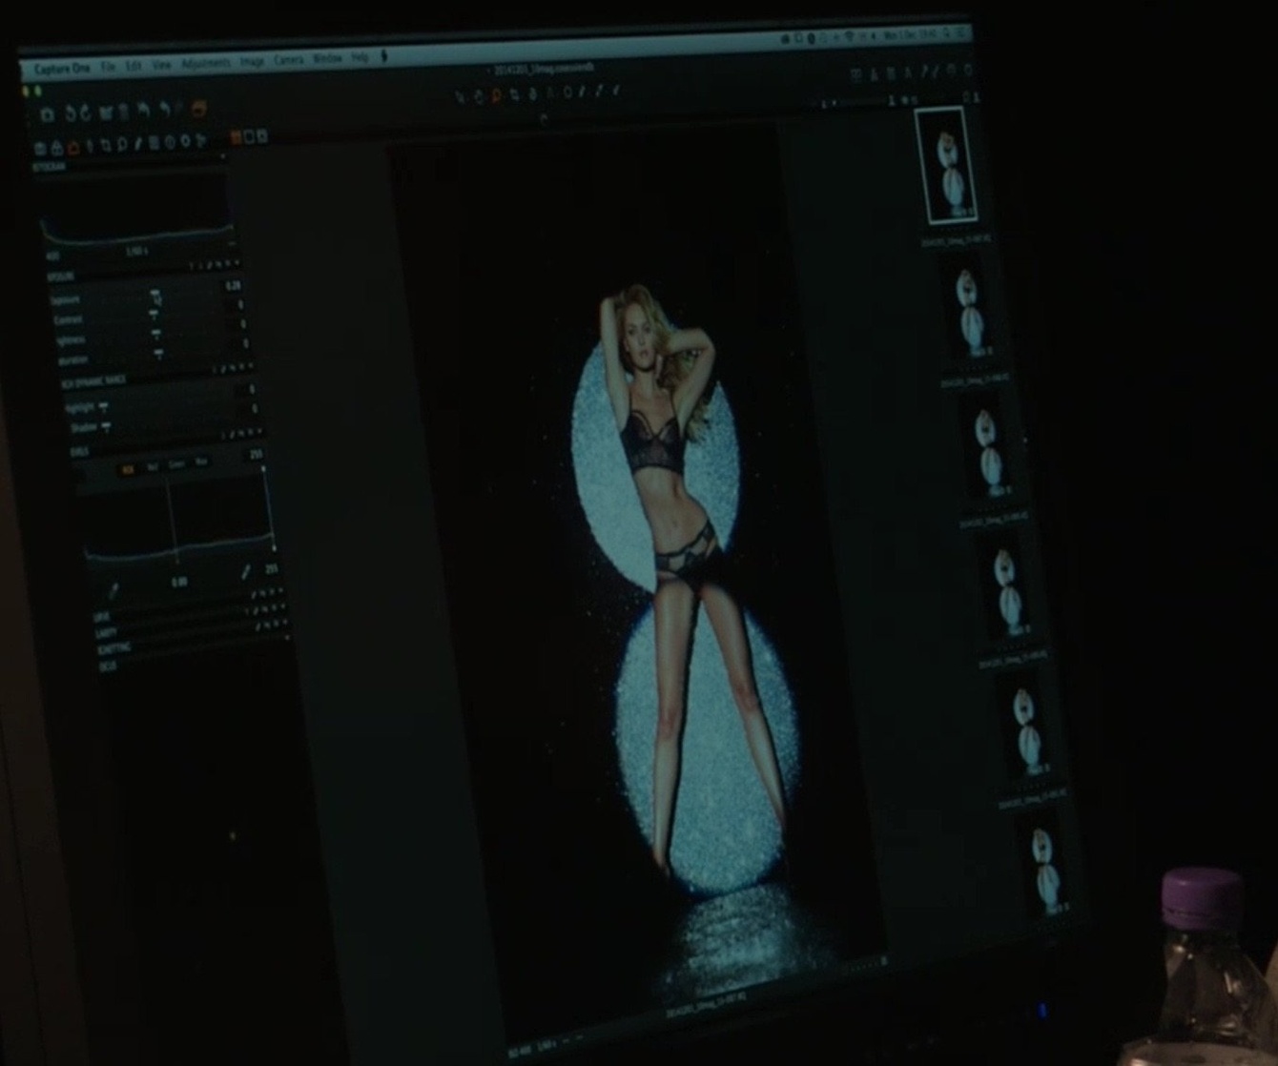Open the Adjustments menu
The width and height of the screenshot is (1278, 1066).
[205, 64]
